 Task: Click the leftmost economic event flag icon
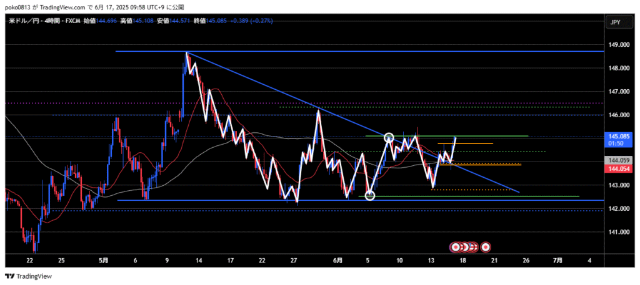click(456, 246)
